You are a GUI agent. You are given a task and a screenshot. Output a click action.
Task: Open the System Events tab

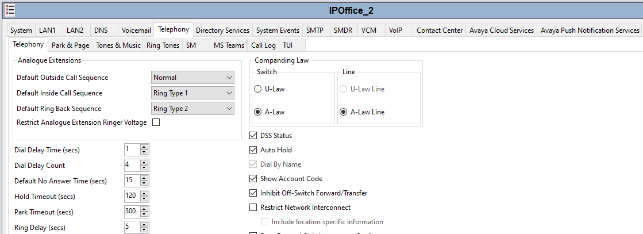click(278, 30)
